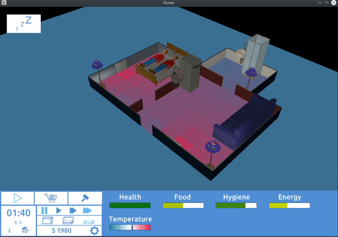Image resolution: width=338 pixels, height=237 pixels.
Task: Set game speed to triple fast-forward
Action: 87,210
